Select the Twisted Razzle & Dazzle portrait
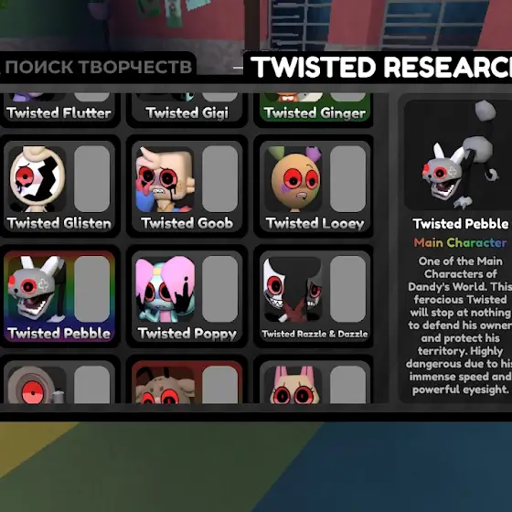The width and height of the screenshot is (512, 512). [x=293, y=289]
